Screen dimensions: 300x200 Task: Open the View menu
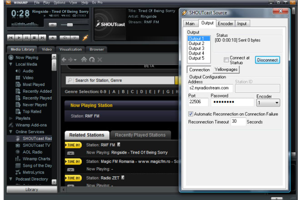point(73,3)
